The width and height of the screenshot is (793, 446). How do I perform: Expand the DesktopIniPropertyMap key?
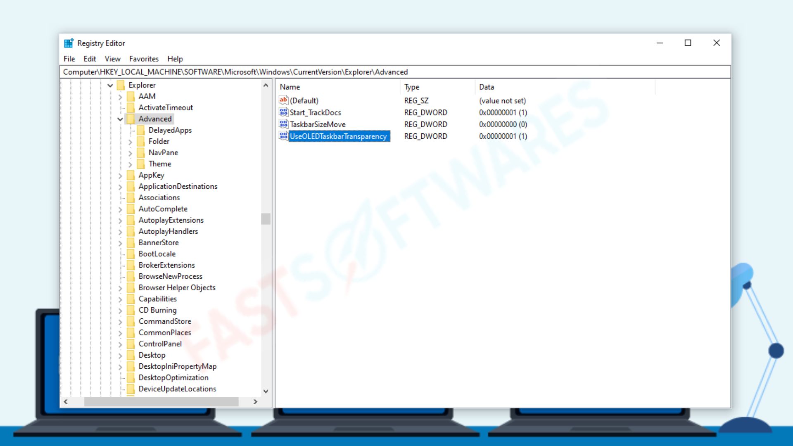point(120,367)
